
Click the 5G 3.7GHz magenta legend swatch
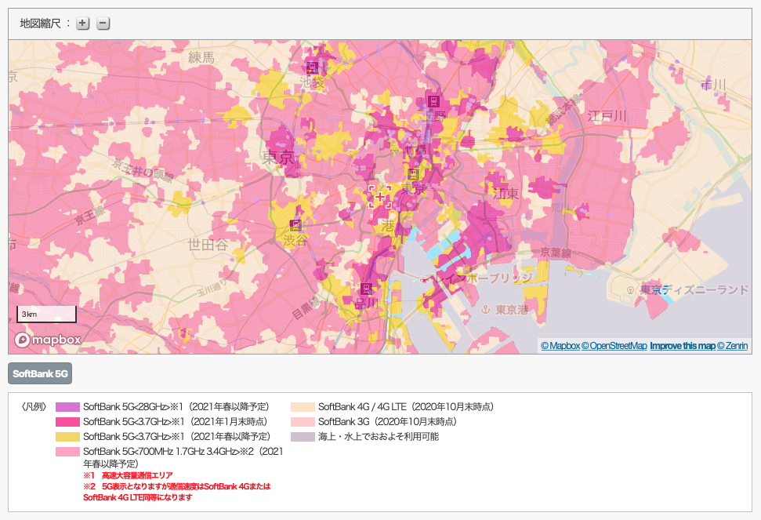pos(67,421)
